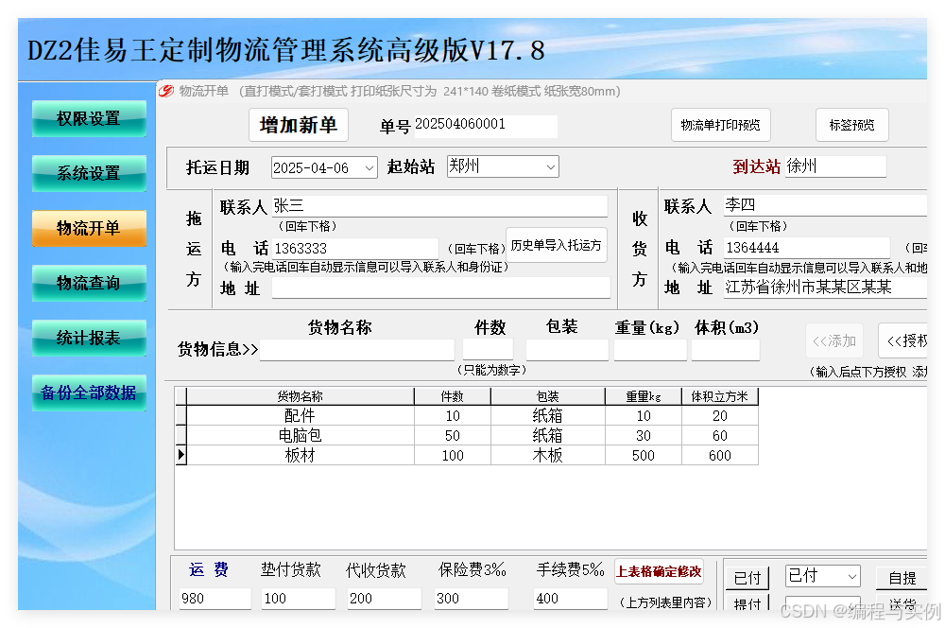Click the row selector for 电脑包 row
This screenshot has height=628, width=945.
pos(180,436)
